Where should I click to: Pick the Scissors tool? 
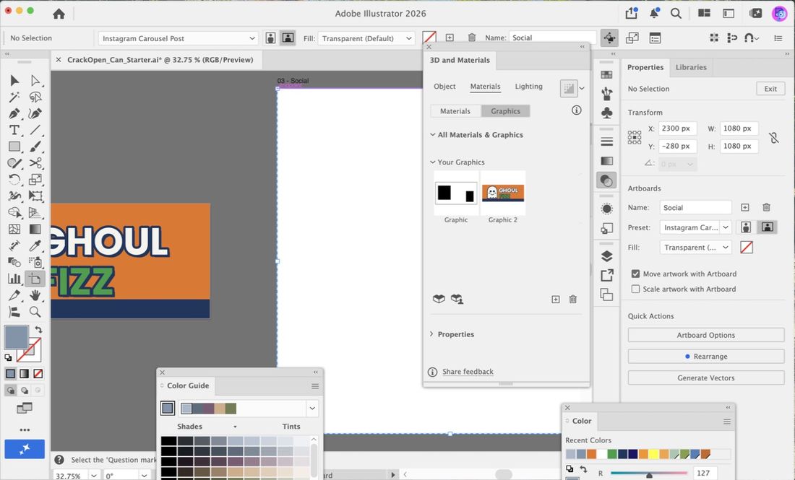tap(35, 163)
